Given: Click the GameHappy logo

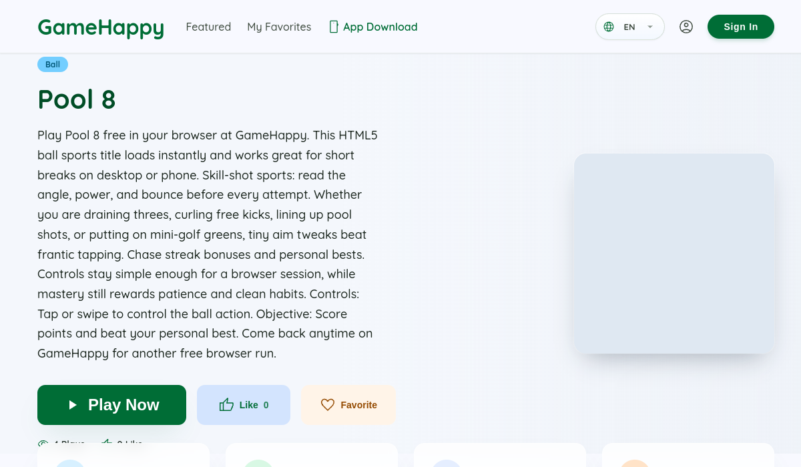Looking at the screenshot, I should pyautogui.click(x=101, y=27).
